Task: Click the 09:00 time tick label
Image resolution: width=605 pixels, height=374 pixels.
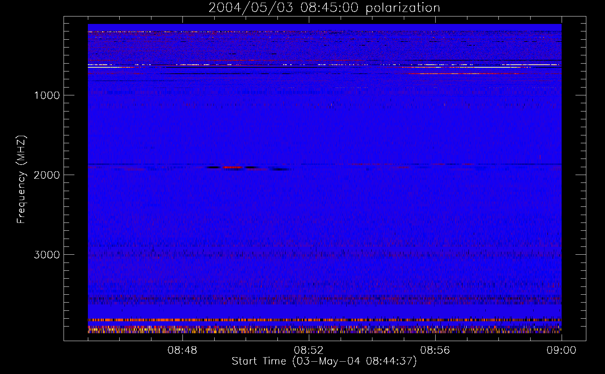Action: [x=562, y=350]
